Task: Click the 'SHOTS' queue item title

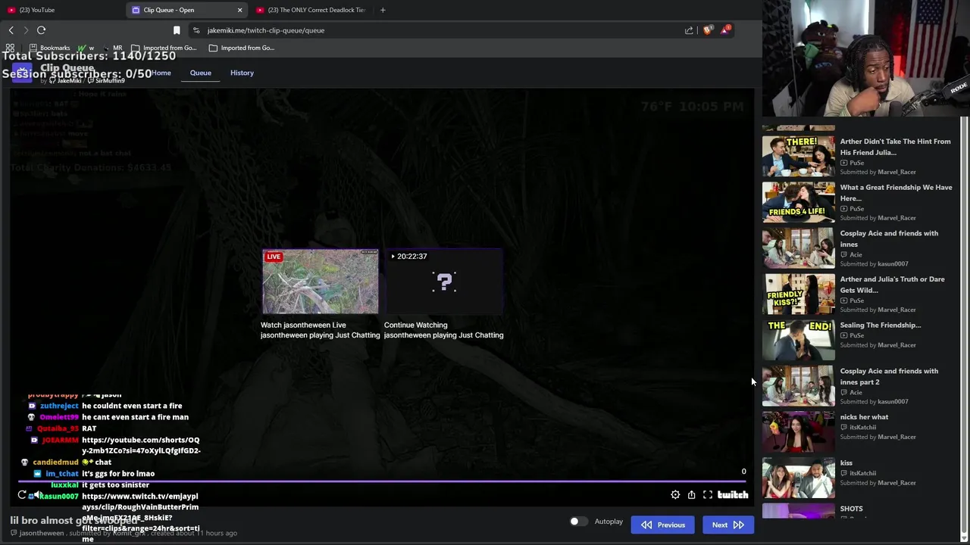Action: tap(851, 509)
